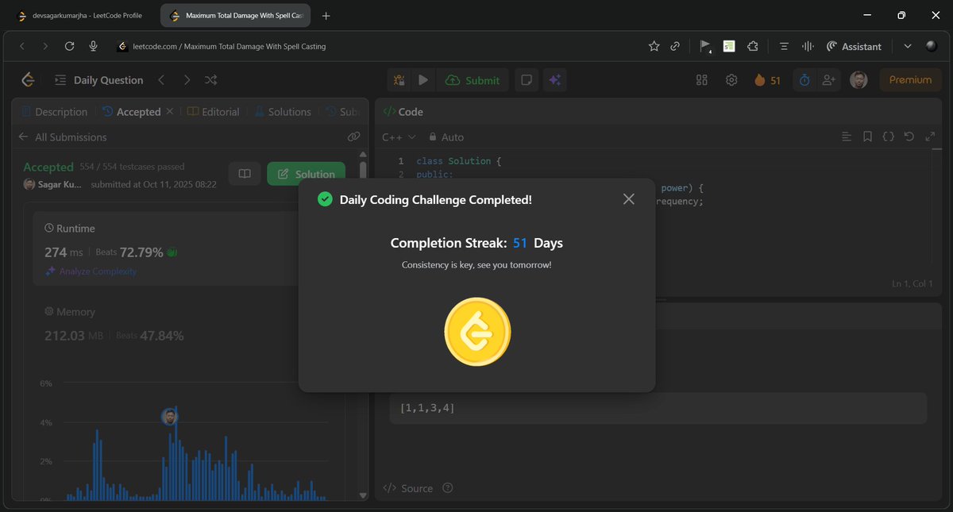Open the C++ language dropdown
The height and width of the screenshot is (512, 953).
pyautogui.click(x=399, y=137)
